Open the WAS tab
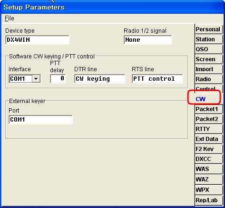 [208, 169]
